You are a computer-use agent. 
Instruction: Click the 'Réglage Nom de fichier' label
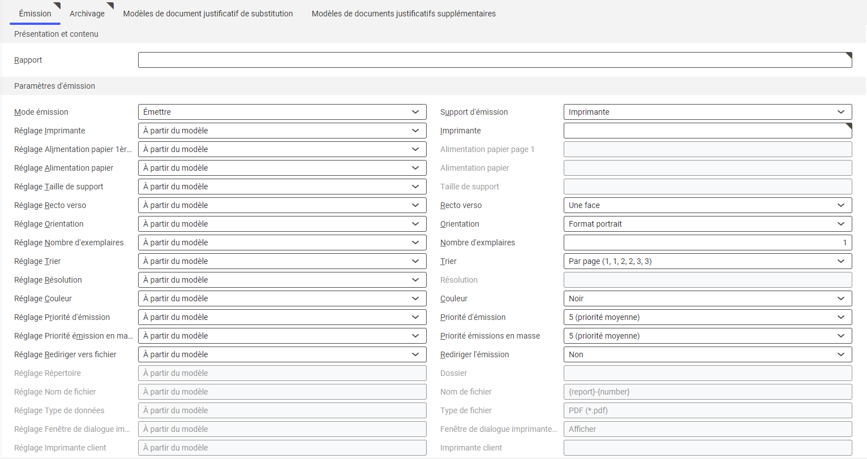55,392
